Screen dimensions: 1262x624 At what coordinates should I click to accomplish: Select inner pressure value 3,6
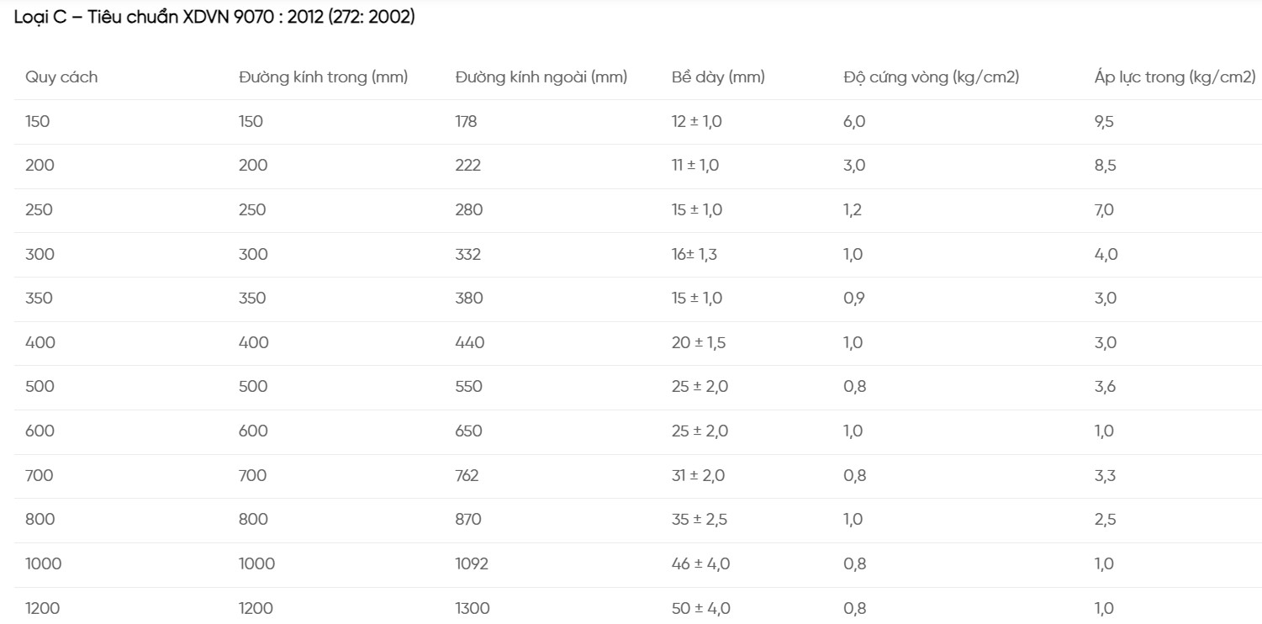pos(1106,387)
